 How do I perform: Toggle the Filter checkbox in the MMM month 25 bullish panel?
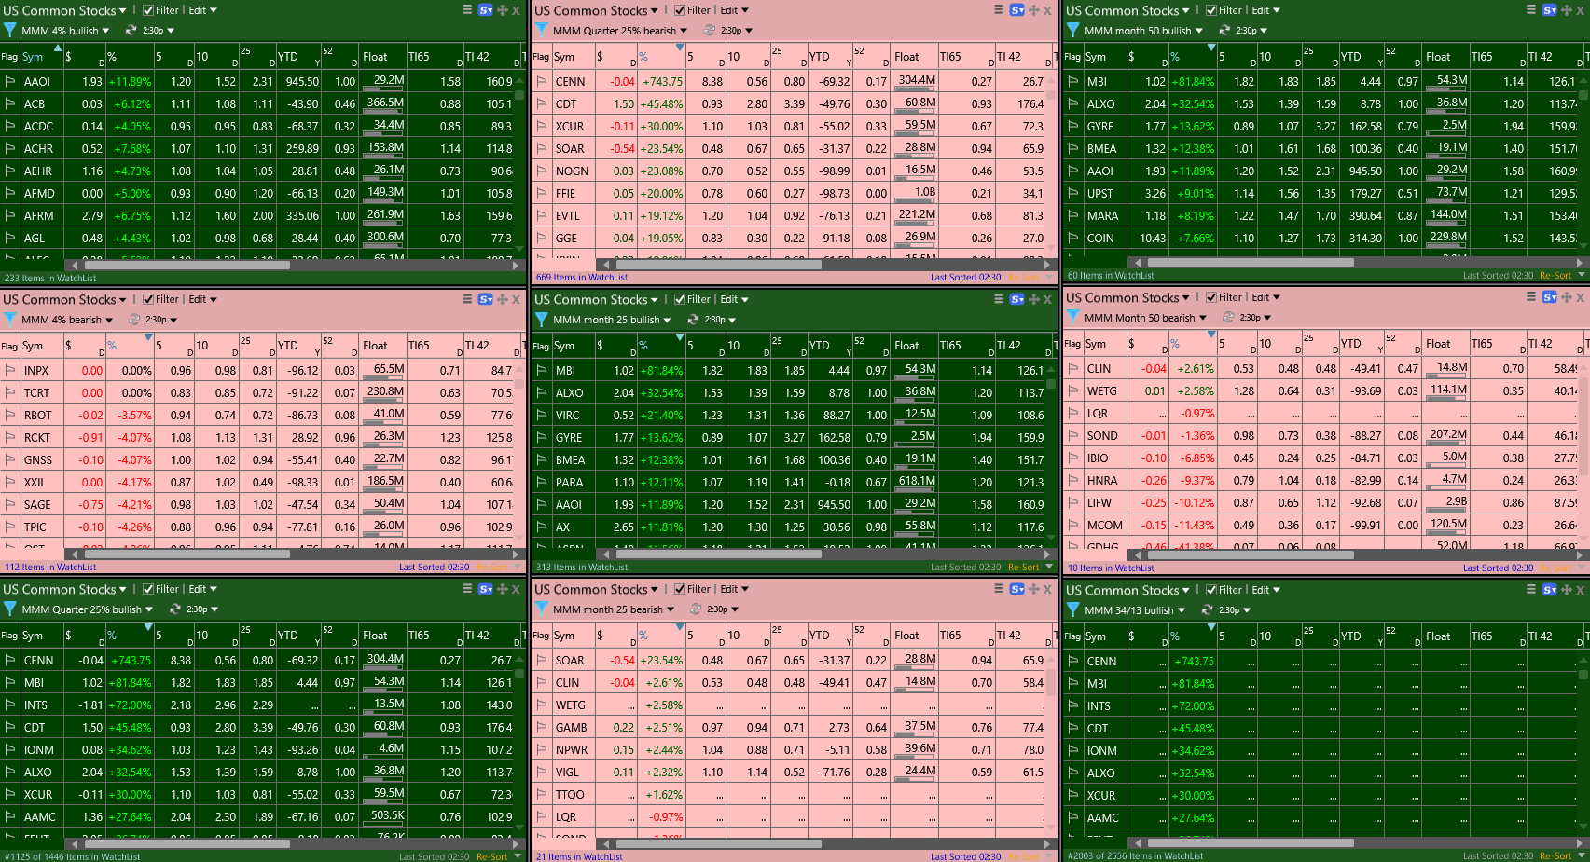(x=680, y=299)
